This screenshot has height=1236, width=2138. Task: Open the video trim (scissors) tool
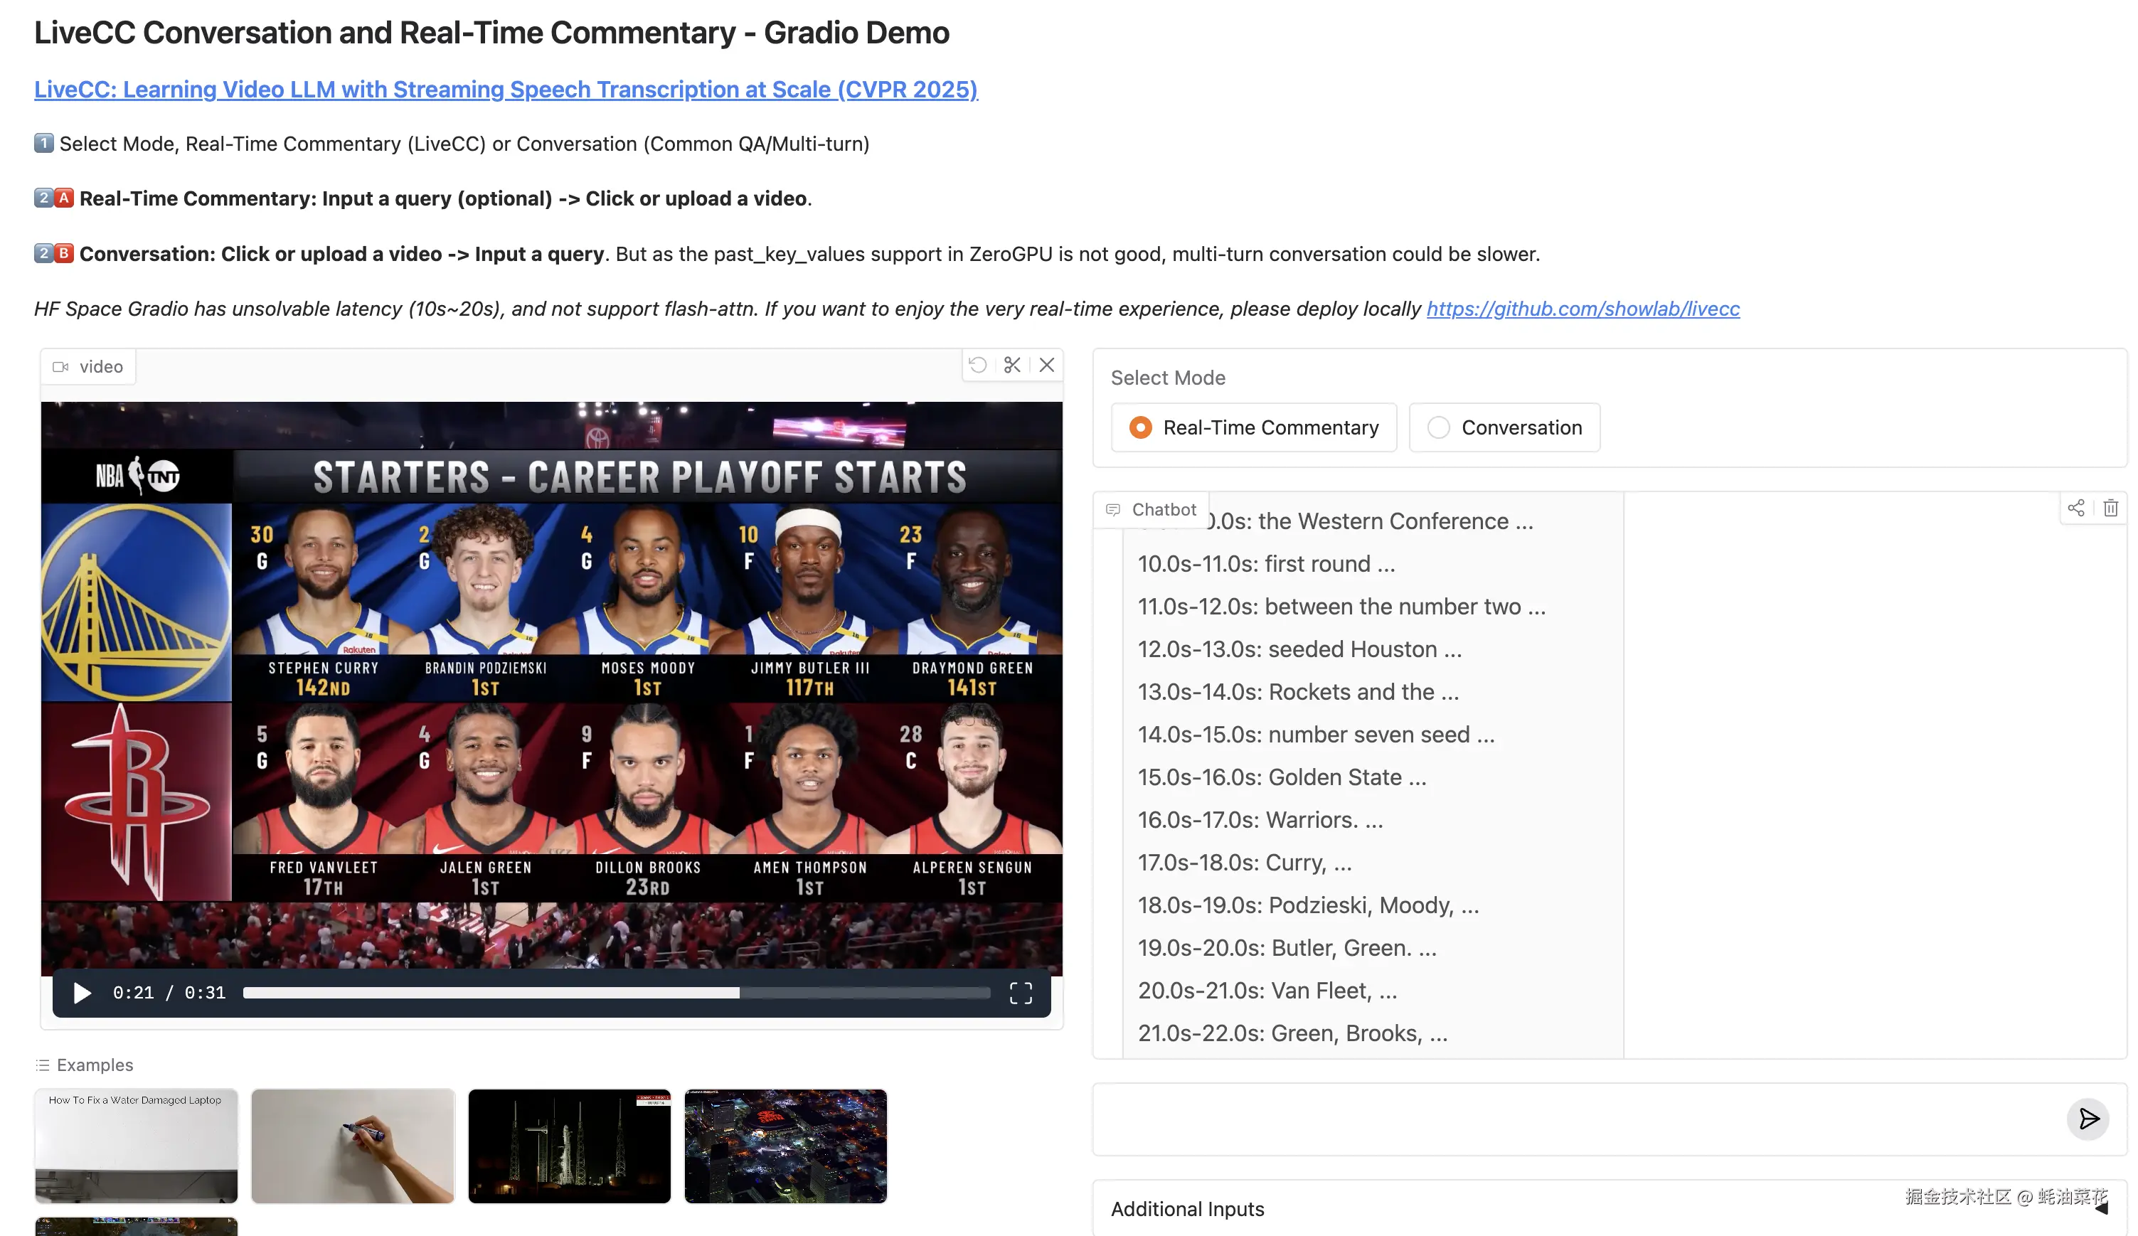pos(1011,365)
